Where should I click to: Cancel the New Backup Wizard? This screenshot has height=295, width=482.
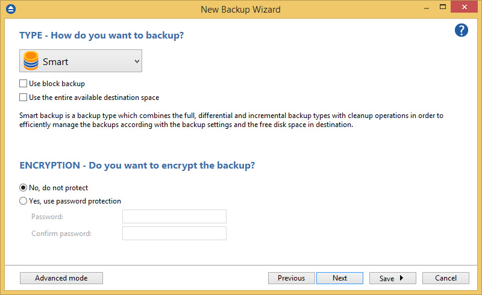(x=445, y=278)
